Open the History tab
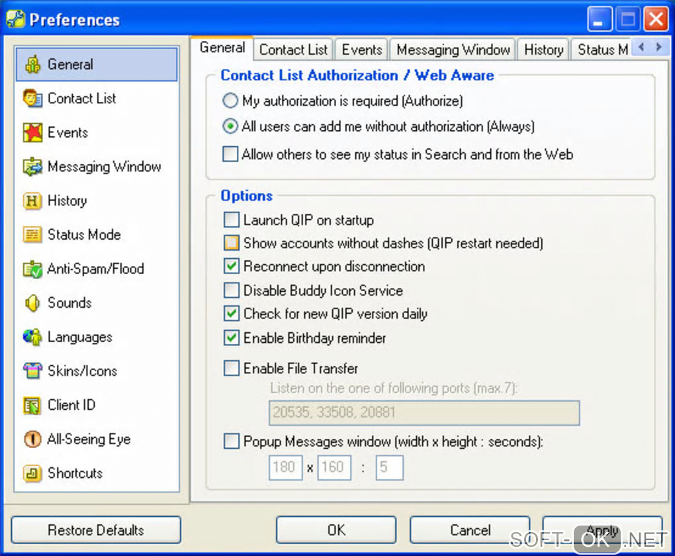675x556 pixels. pyautogui.click(x=543, y=50)
